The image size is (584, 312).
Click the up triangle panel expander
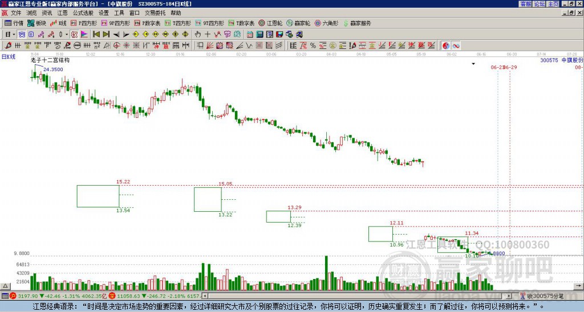[x=5, y=286]
